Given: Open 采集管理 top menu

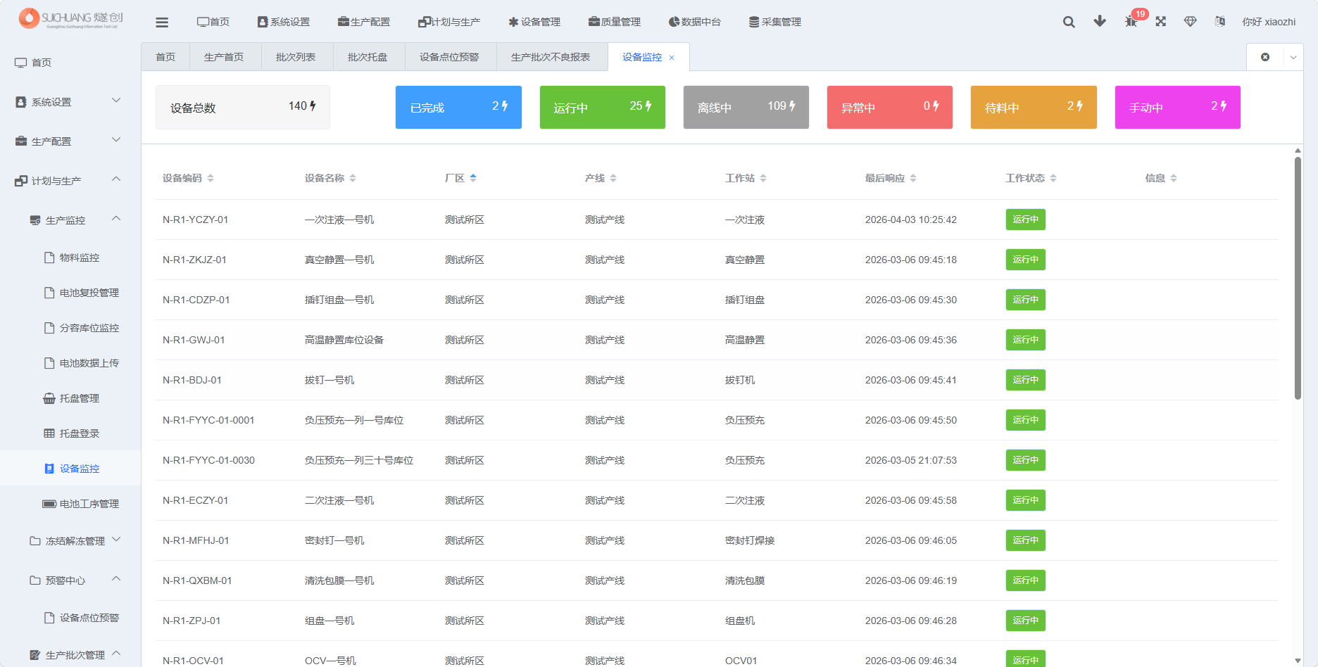Looking at the screenshot, I should pos(775,22).
